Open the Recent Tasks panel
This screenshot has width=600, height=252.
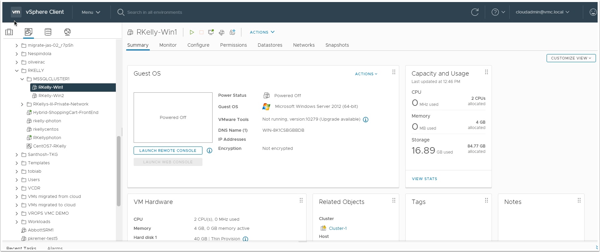click(x=21, y=248)
